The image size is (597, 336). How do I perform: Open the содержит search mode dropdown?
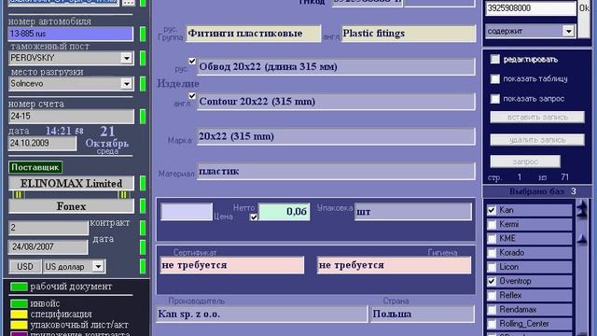[x=568, y=31]
